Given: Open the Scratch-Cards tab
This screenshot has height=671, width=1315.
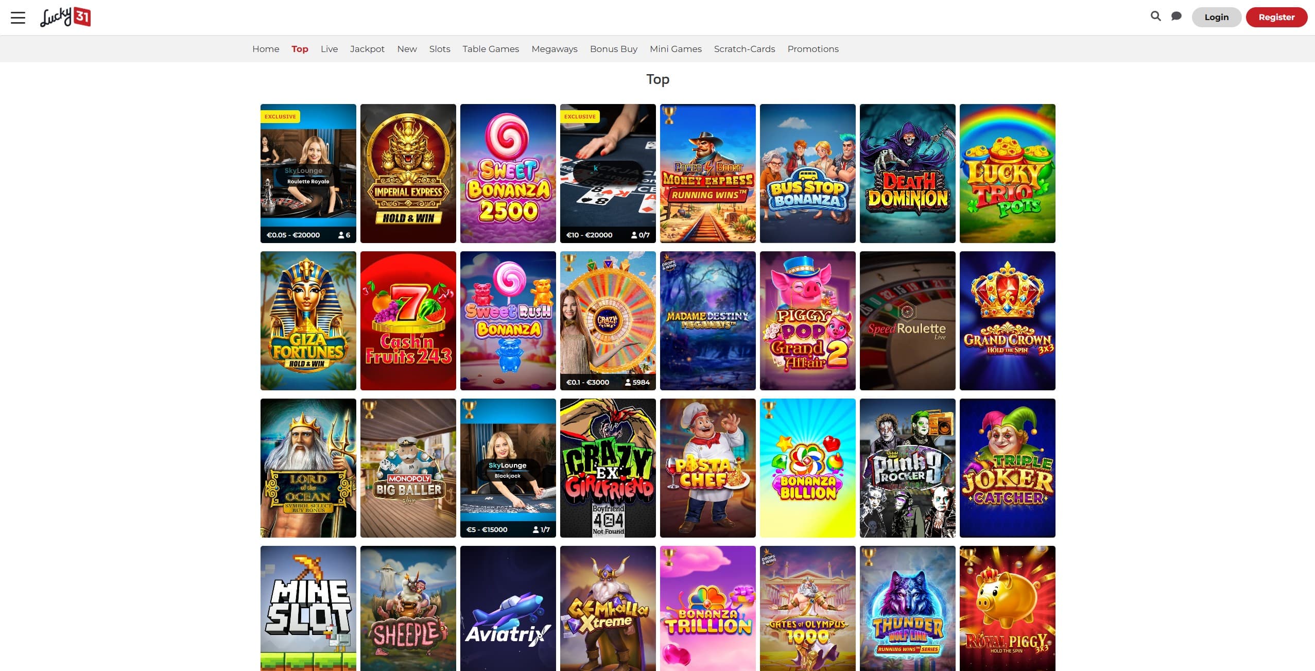Looking at the screenshot, I should pos(745,49).
